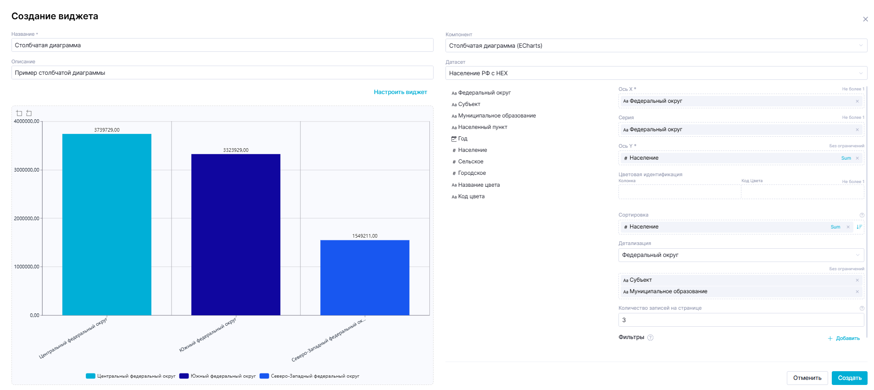
Task: Expand the Датасет dropdown
Action: point(656,73)
